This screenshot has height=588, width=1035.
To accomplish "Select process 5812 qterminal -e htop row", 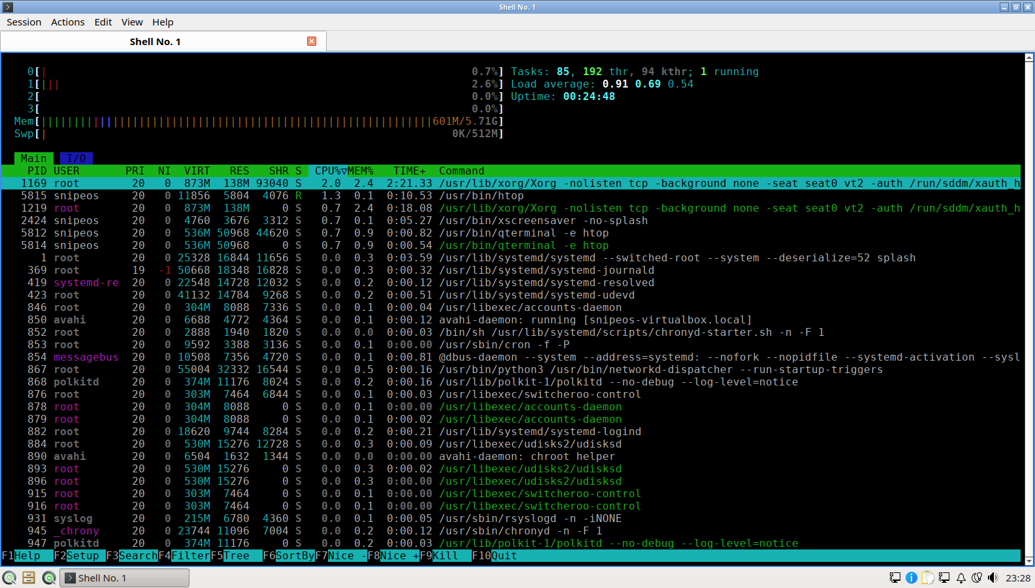I will click(x=511, y=233).
